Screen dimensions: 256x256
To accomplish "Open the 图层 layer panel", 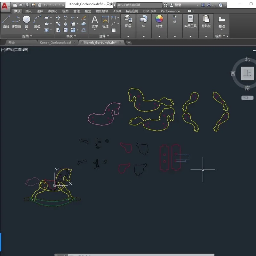I will point(128,21).
